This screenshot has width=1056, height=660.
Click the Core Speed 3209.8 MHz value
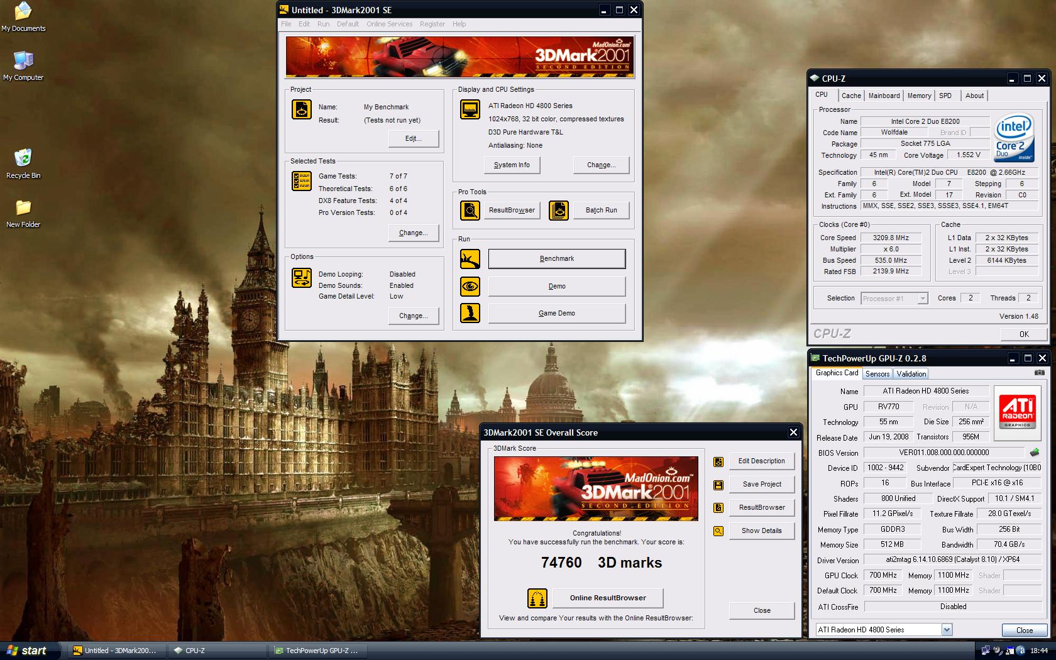click(891, 238)
